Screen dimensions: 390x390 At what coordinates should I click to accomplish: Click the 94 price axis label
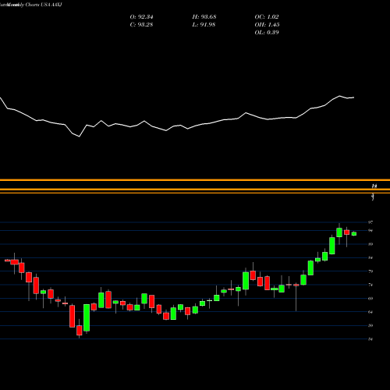pyautogui.click(x=370, y=231)
